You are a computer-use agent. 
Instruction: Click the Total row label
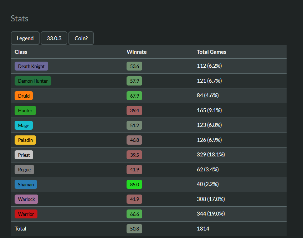[20, 229]
